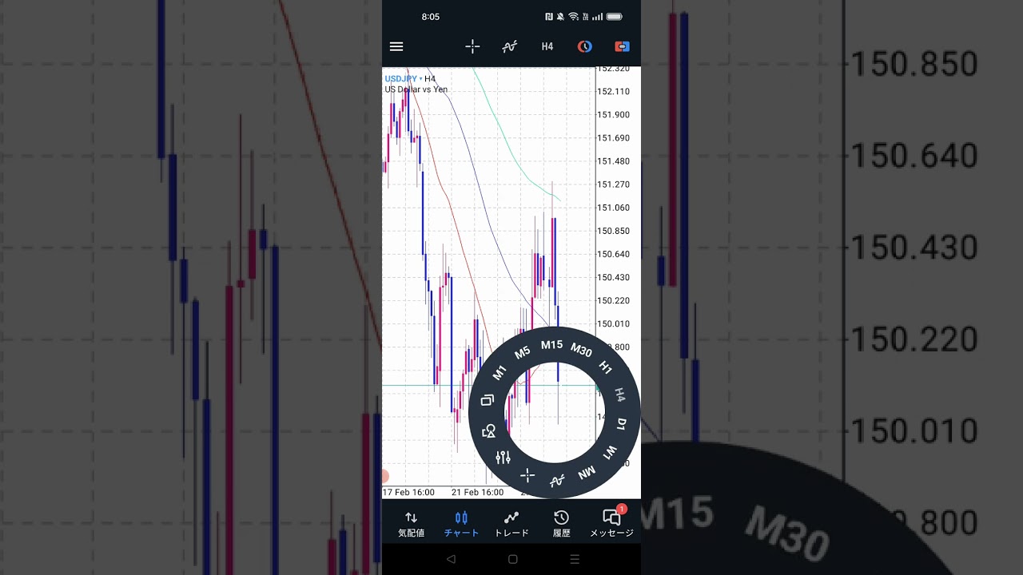The image size is (1023, 575).
Task: Open メッセージ tab with notification badge
Action: pyautogui.click(x=611, y=524)
